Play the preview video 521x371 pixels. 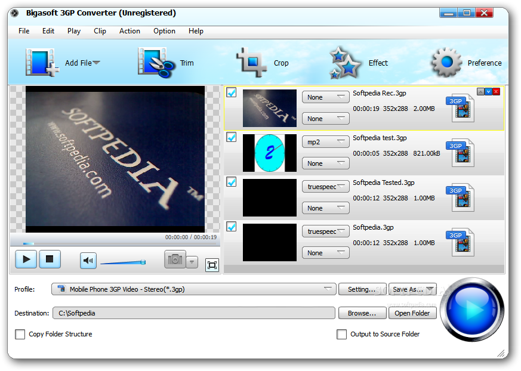point(26,259)
